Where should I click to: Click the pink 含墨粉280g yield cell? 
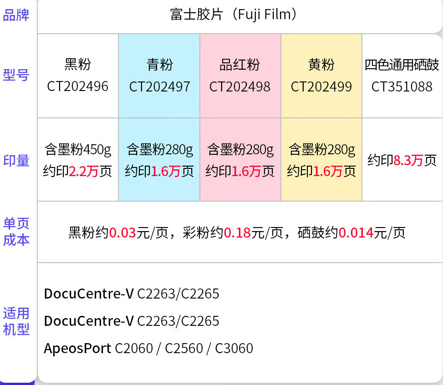click(240, 160)
